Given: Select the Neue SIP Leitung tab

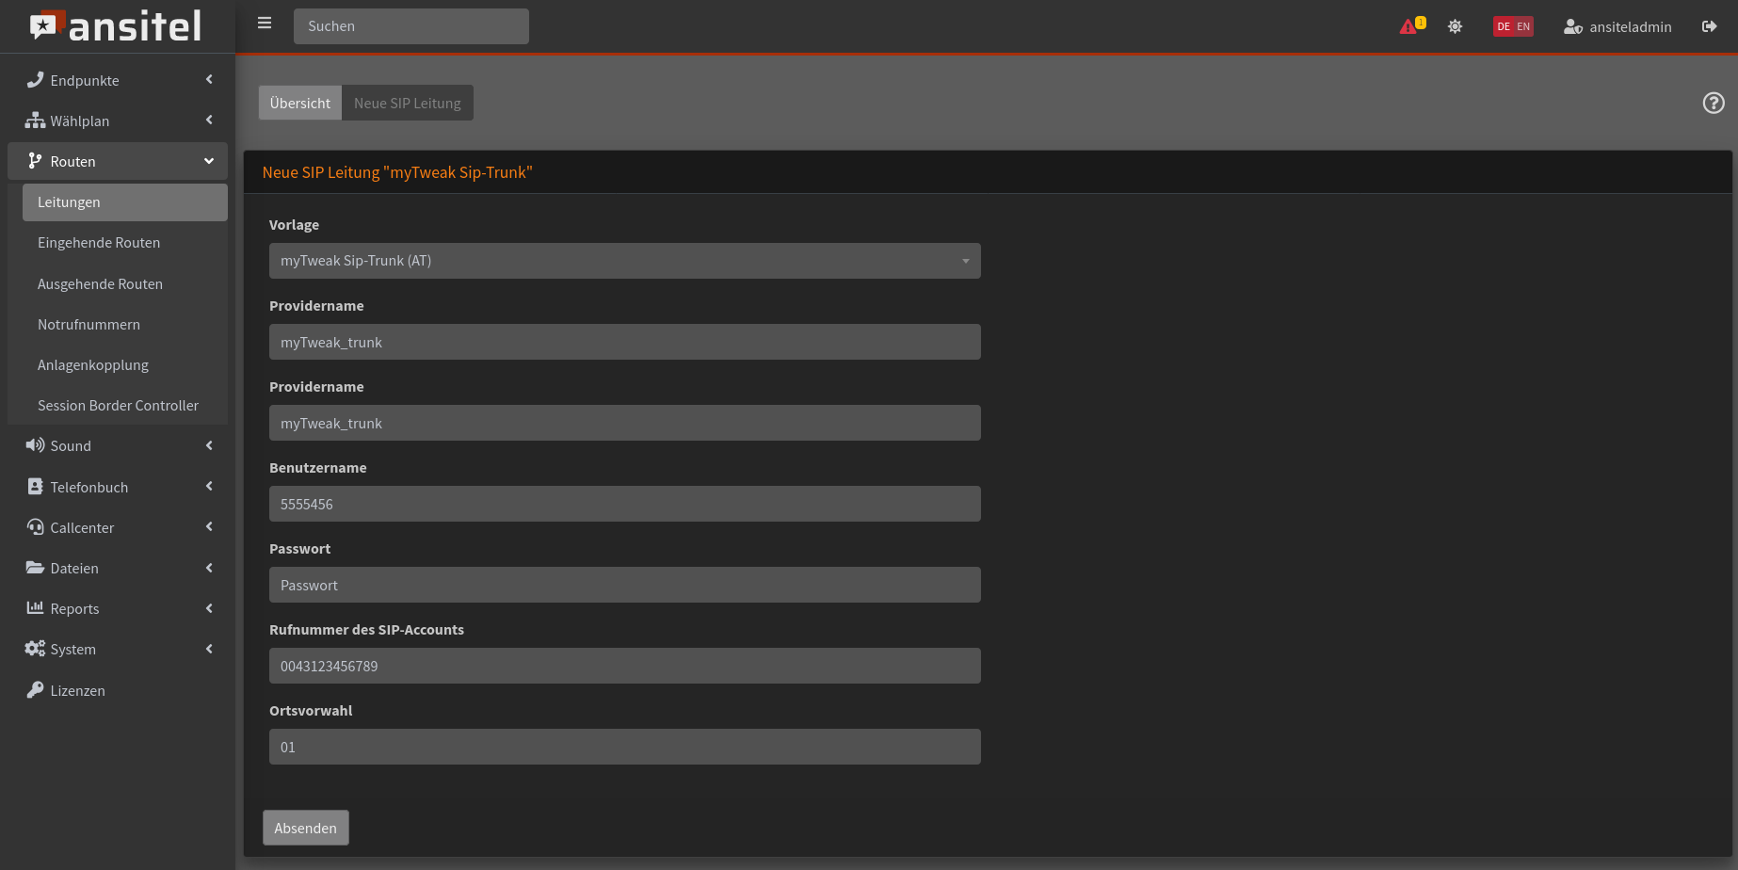Looking at the screenshot, I should coord(407,103).
